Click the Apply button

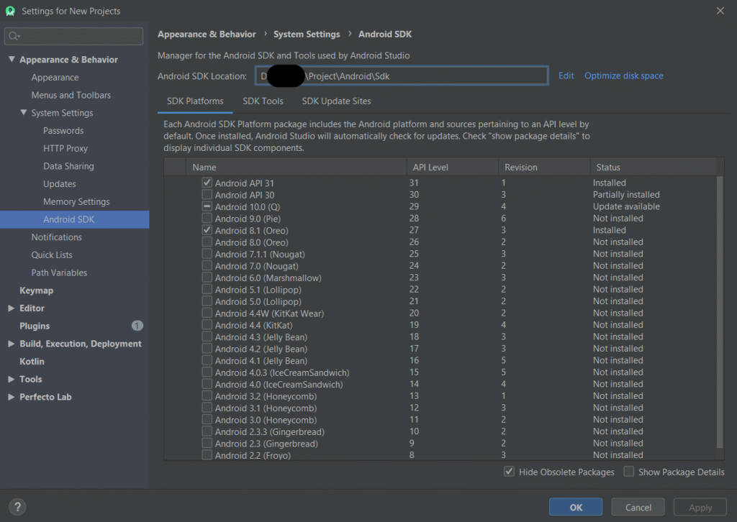click(x=700, y=507)
